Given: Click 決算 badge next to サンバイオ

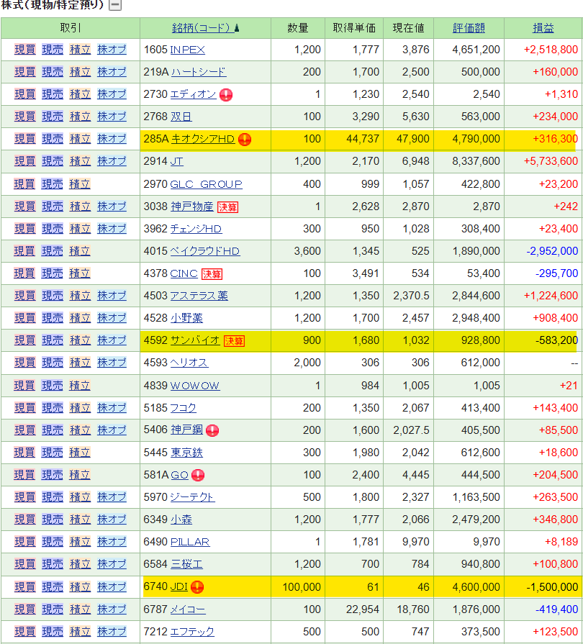Looking at the screenshot, I should [x=234, y=341].
